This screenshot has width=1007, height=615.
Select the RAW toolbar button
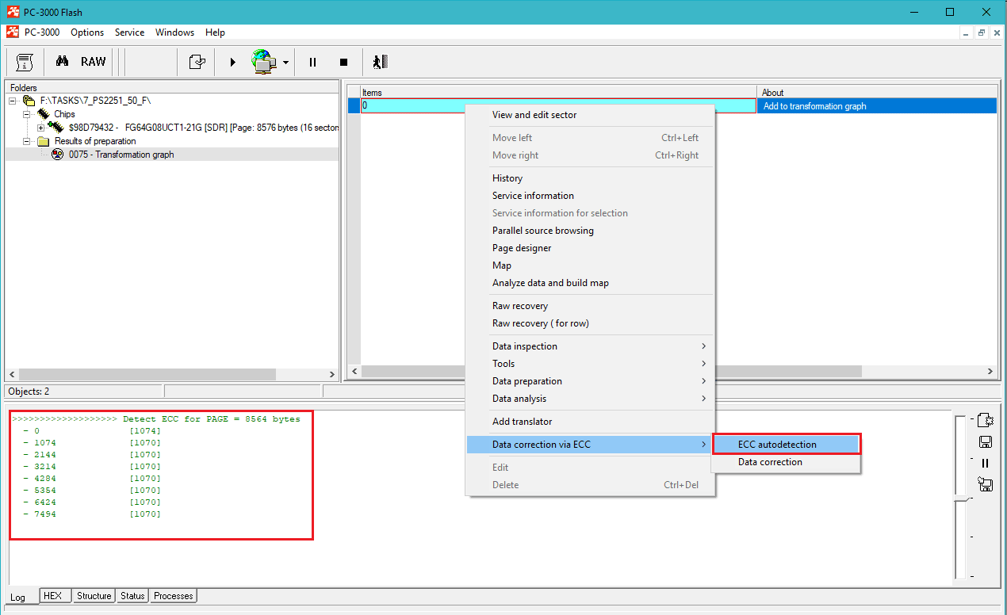93,62
